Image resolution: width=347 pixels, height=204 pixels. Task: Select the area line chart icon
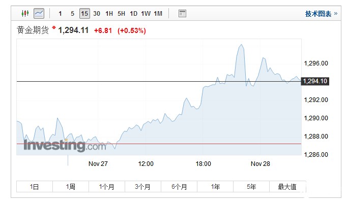coord(39,14)
